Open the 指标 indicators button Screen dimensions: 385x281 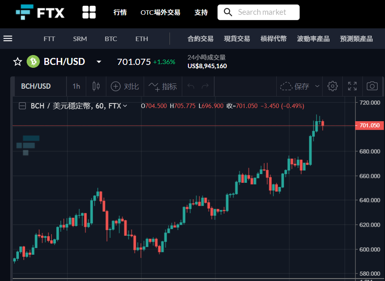point(163,86)
